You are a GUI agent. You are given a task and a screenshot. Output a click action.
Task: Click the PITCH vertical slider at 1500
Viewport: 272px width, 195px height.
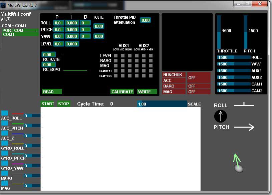point(246,32)
